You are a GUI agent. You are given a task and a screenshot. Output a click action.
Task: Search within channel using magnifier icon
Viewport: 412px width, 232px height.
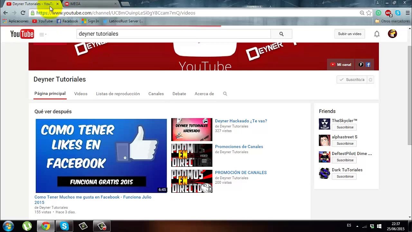[225, 94]
